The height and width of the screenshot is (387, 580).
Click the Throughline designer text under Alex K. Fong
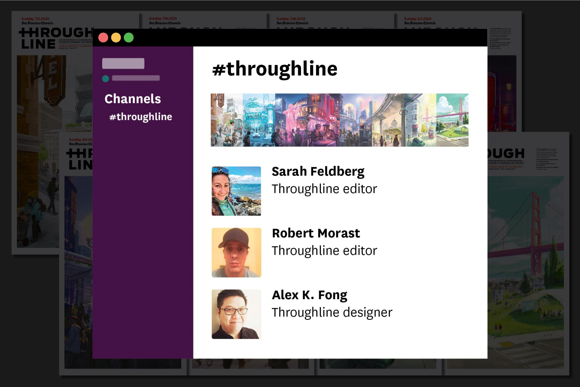click(x=332, y=312)
